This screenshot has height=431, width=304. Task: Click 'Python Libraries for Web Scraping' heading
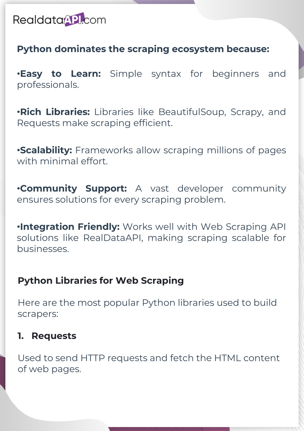(101, 281)
